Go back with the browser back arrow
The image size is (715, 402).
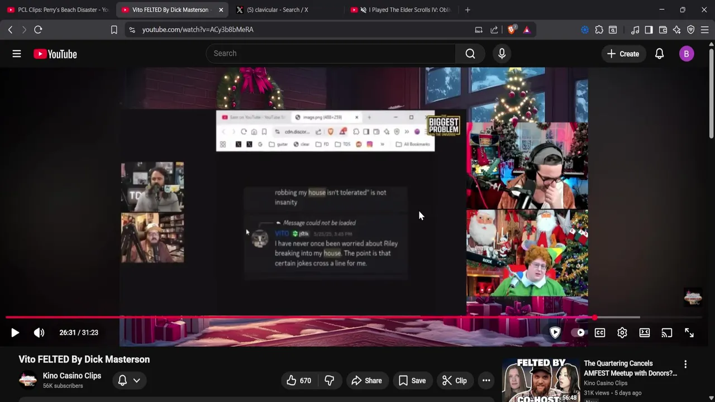pos(10,30)
